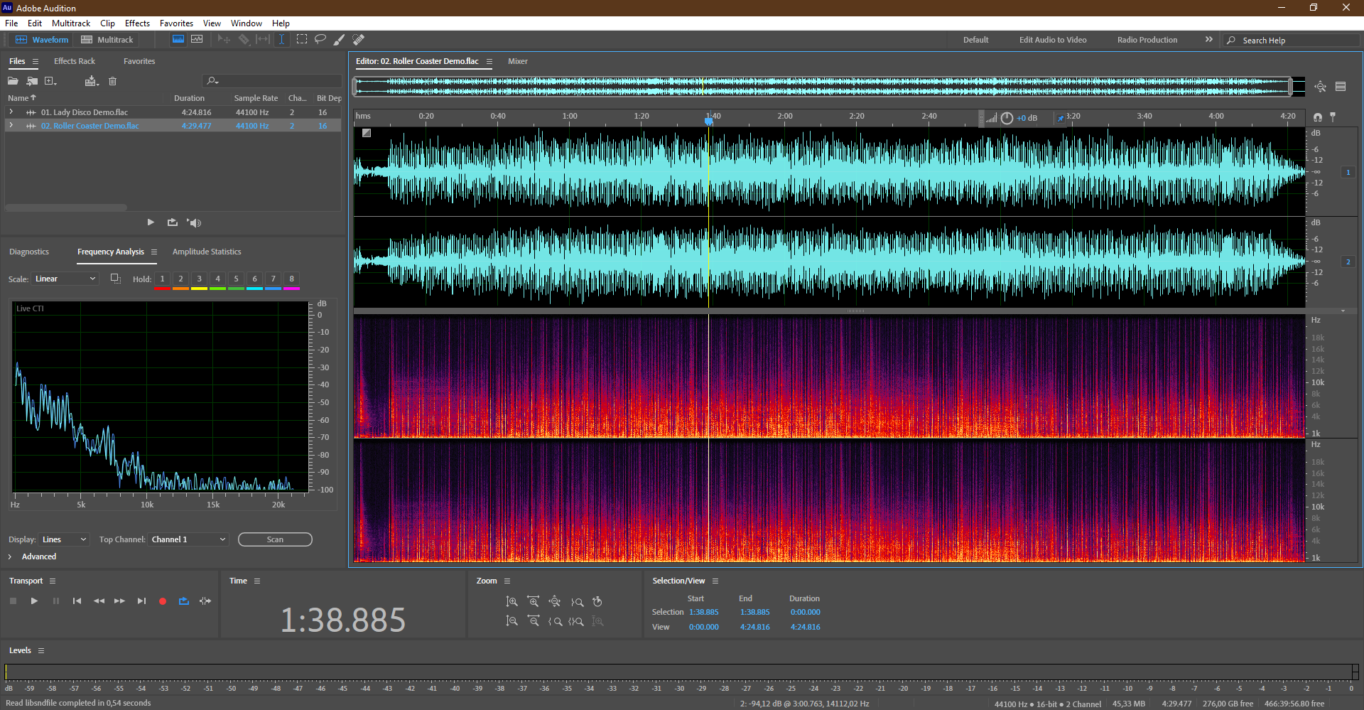The height and width of the screenshot is (710, 1364).
Task: Expand the 01. Lady Disco Demo.flac entry
Action: pyautogui.click(x=11, y=112)
